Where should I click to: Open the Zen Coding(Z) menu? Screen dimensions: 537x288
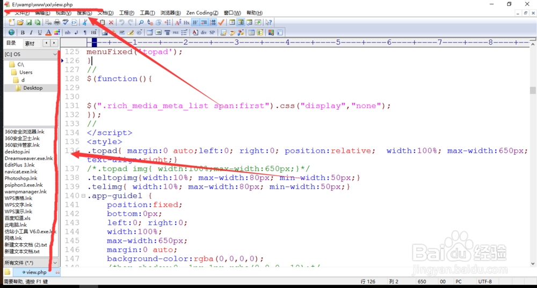pos(202,13)
